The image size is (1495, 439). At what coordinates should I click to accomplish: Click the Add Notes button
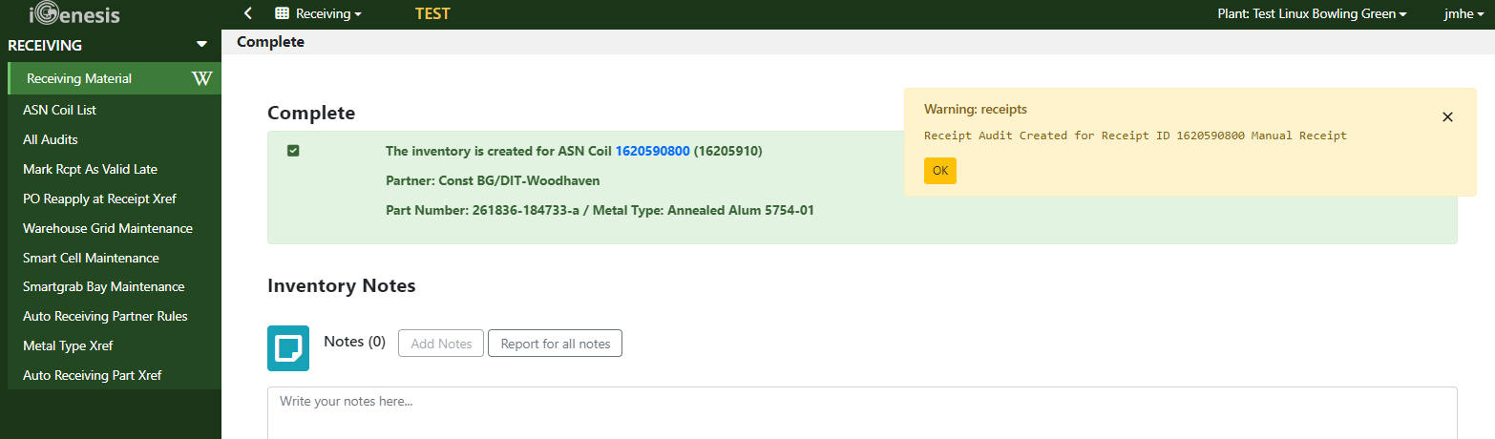(x=441, y=344)
